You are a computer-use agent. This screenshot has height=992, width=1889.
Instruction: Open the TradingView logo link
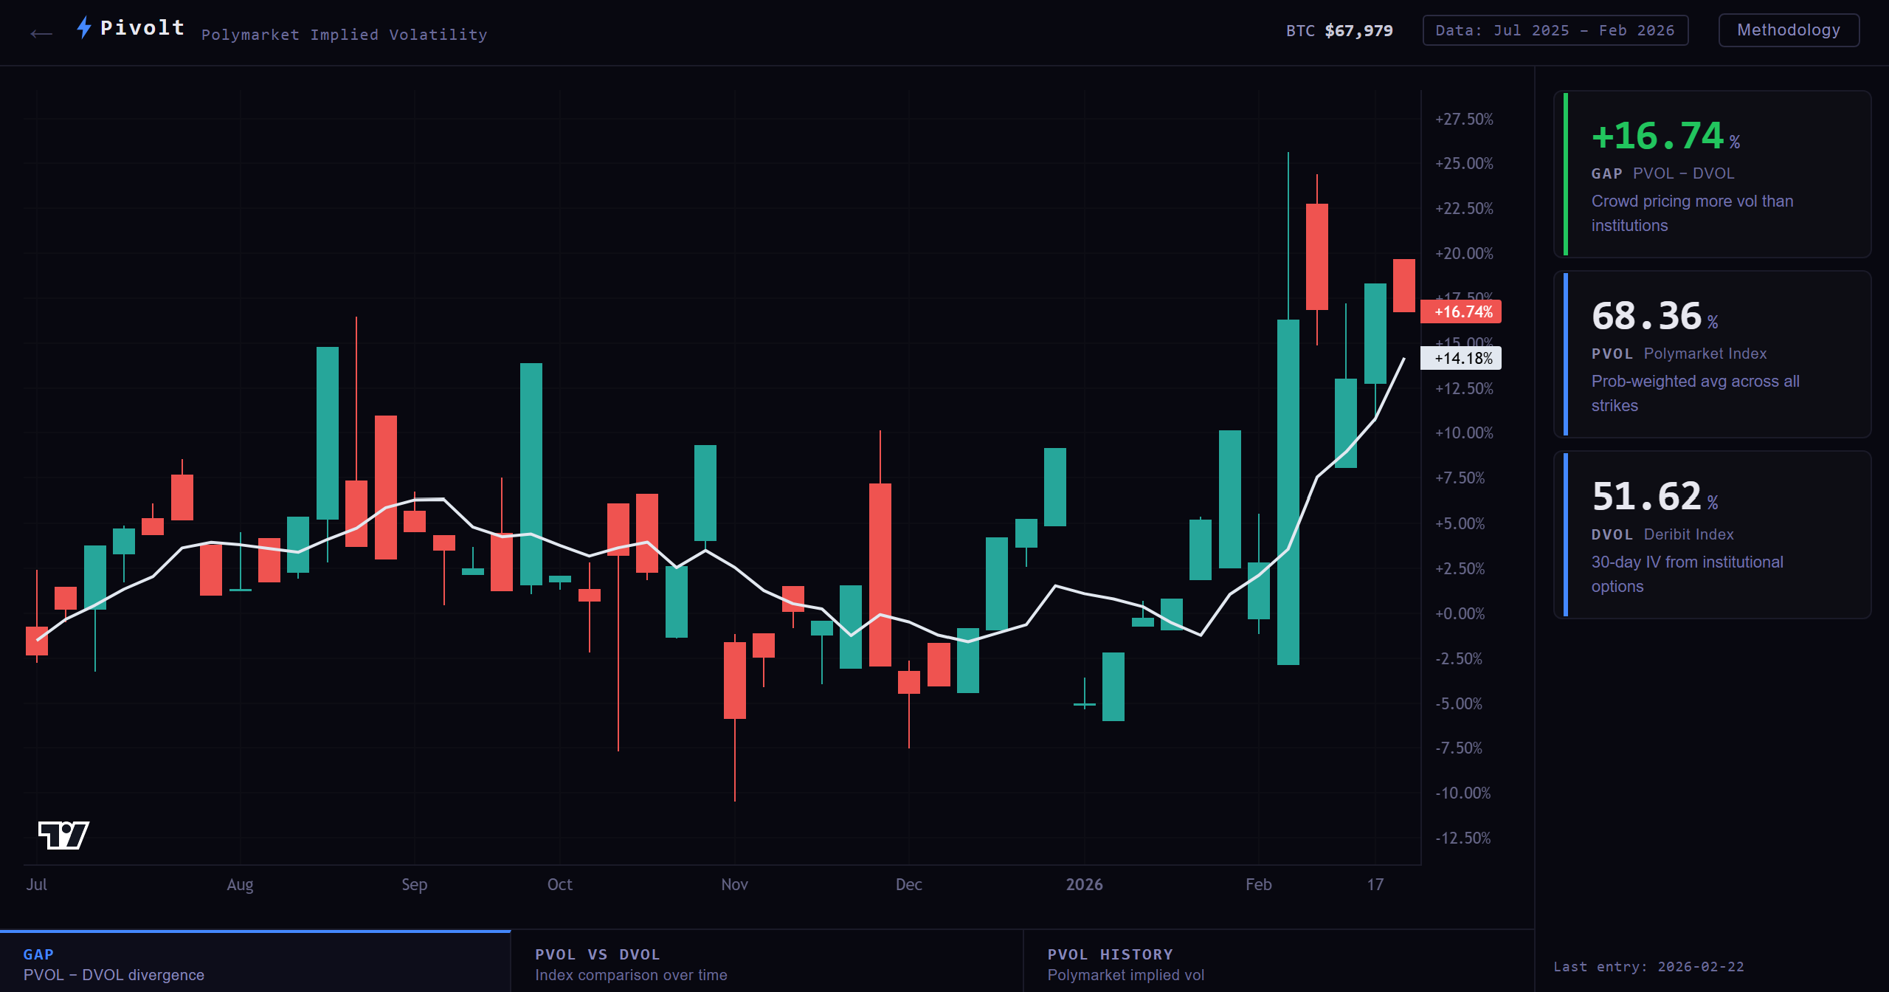coord(63,835)
